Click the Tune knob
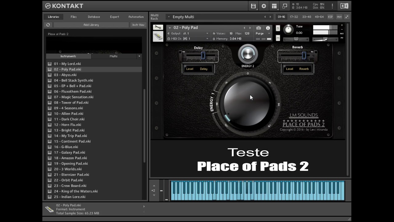Image resolution: width=394 pixels, height=222 pixels. pos(288,29)
